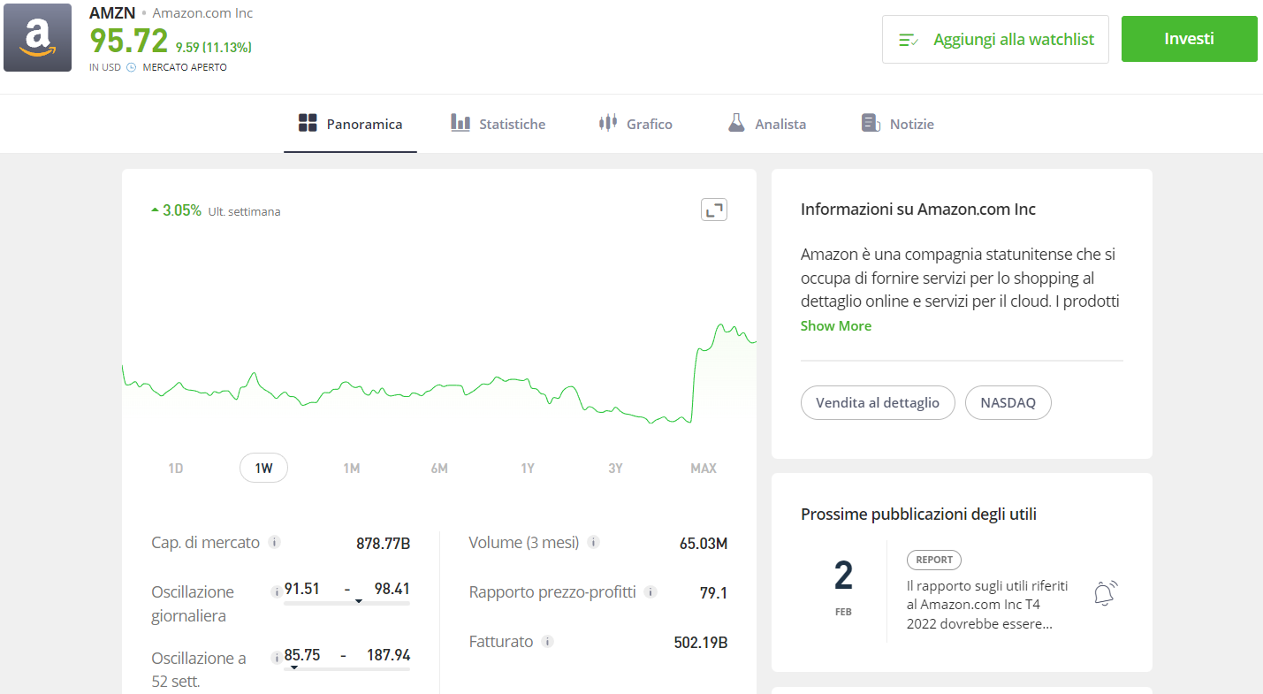Click the Vendita al dettaglio tag

[x=878, y=402]
